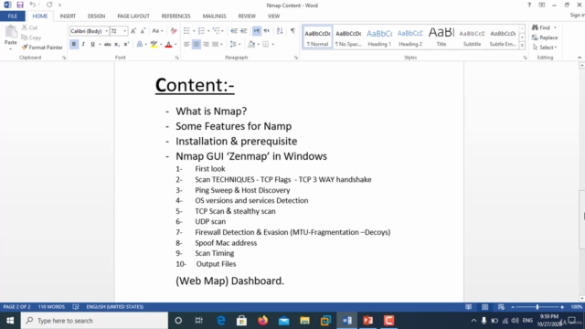Screen dimensions: 585x329
Task: Toggle Italic formatting
Action: (83, 45)
